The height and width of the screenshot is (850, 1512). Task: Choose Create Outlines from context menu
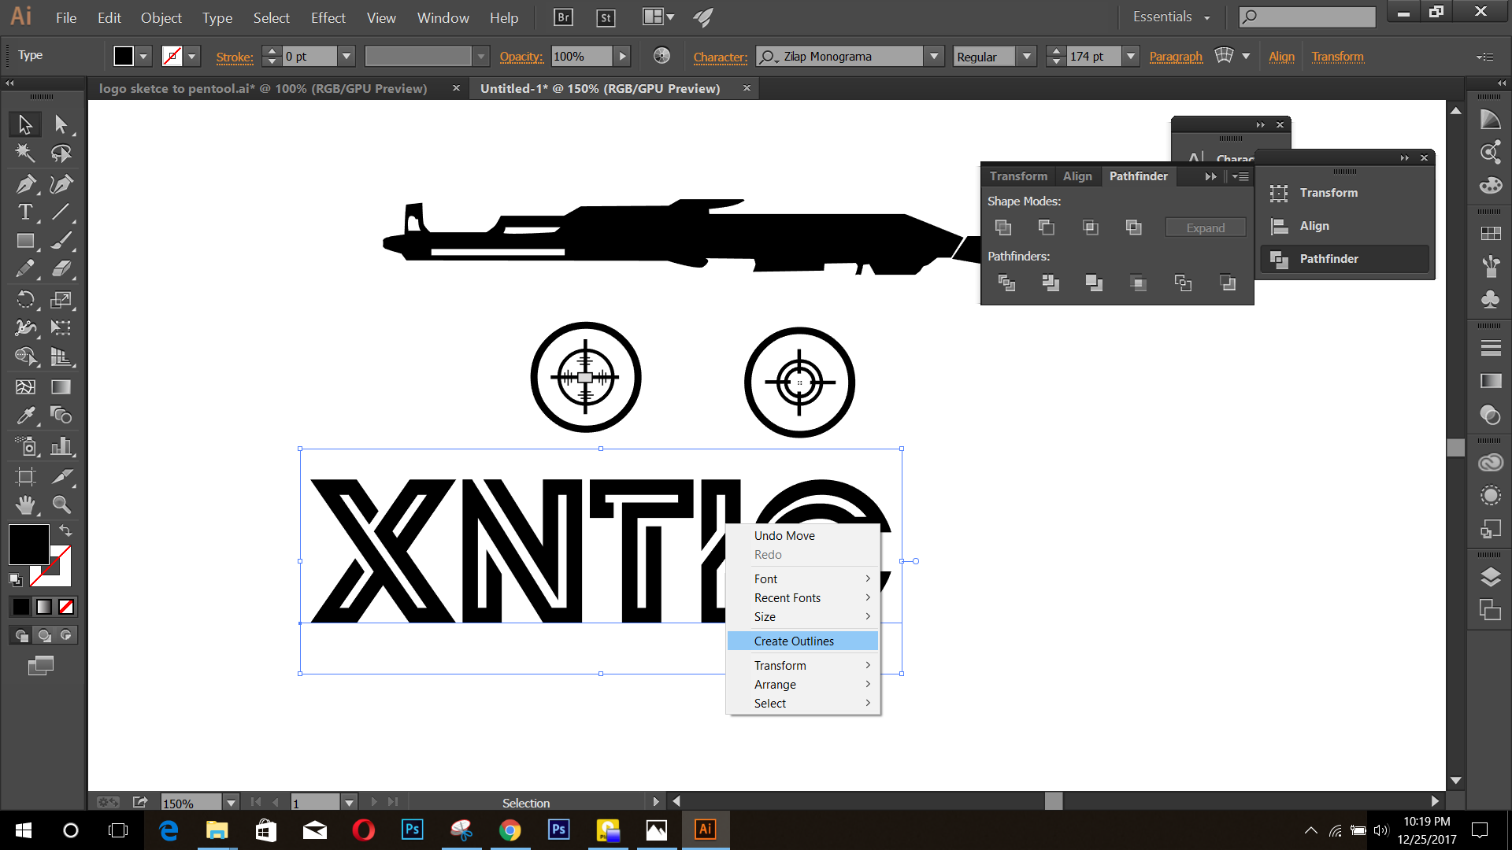[802, 641]
